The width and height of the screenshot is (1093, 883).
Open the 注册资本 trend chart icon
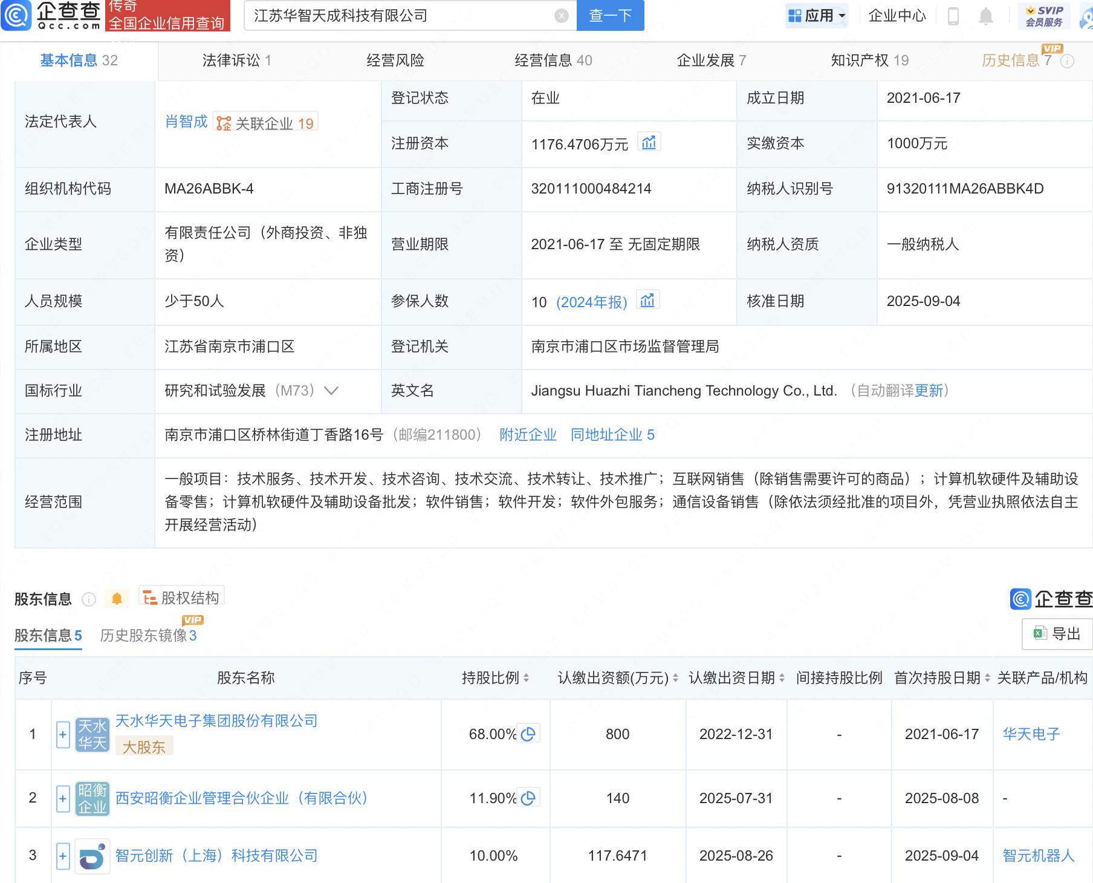coord(649,142)
